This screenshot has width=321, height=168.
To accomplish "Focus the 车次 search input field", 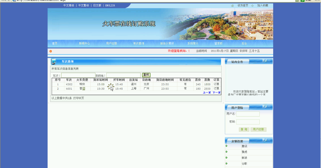I will click(x=78, y=75).
